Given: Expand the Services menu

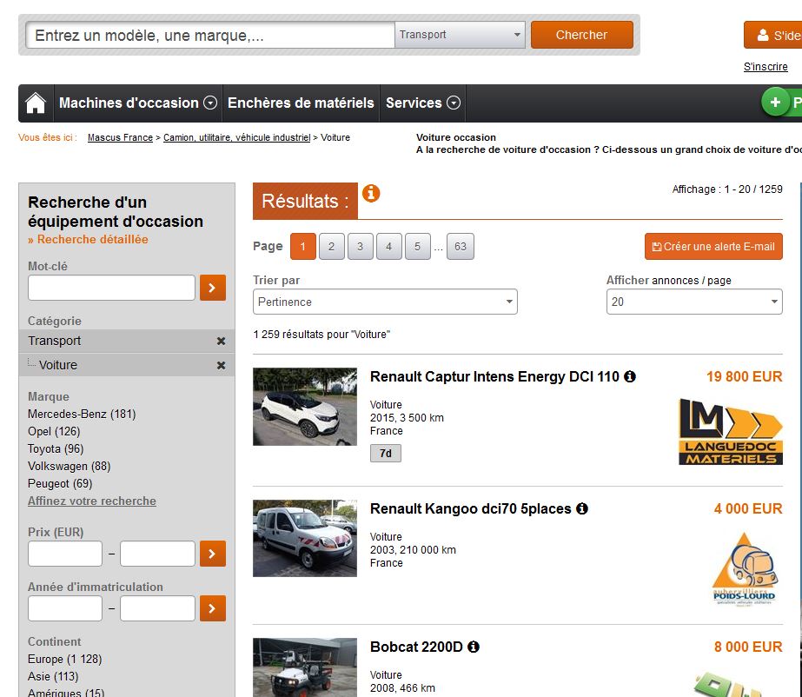Looking at the screenshot, I should (x=423, y=103).
